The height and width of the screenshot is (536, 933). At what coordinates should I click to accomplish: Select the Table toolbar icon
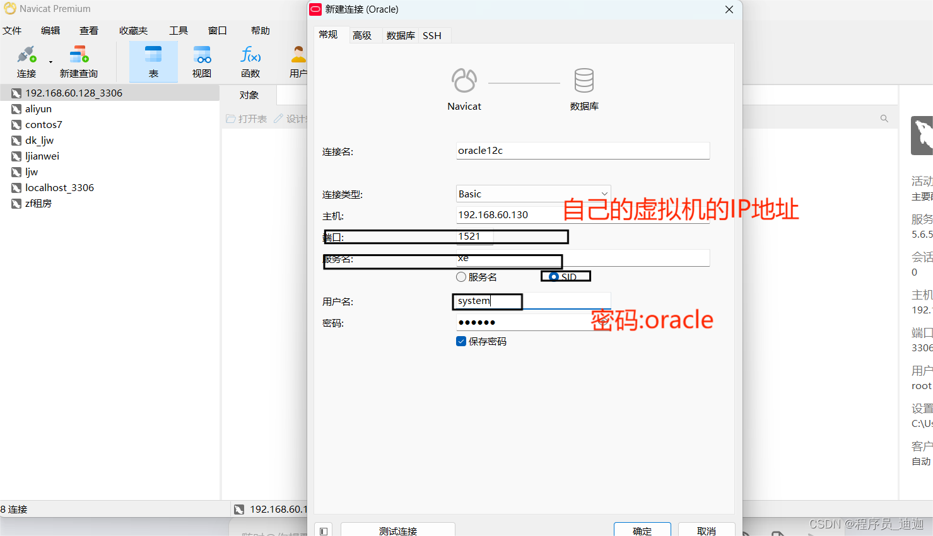click(153, 61)
